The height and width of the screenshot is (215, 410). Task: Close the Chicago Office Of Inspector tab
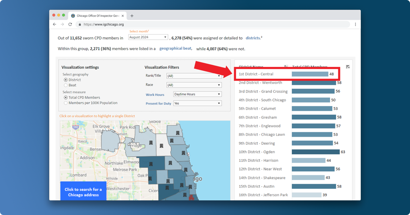click(x=122, y=16)
